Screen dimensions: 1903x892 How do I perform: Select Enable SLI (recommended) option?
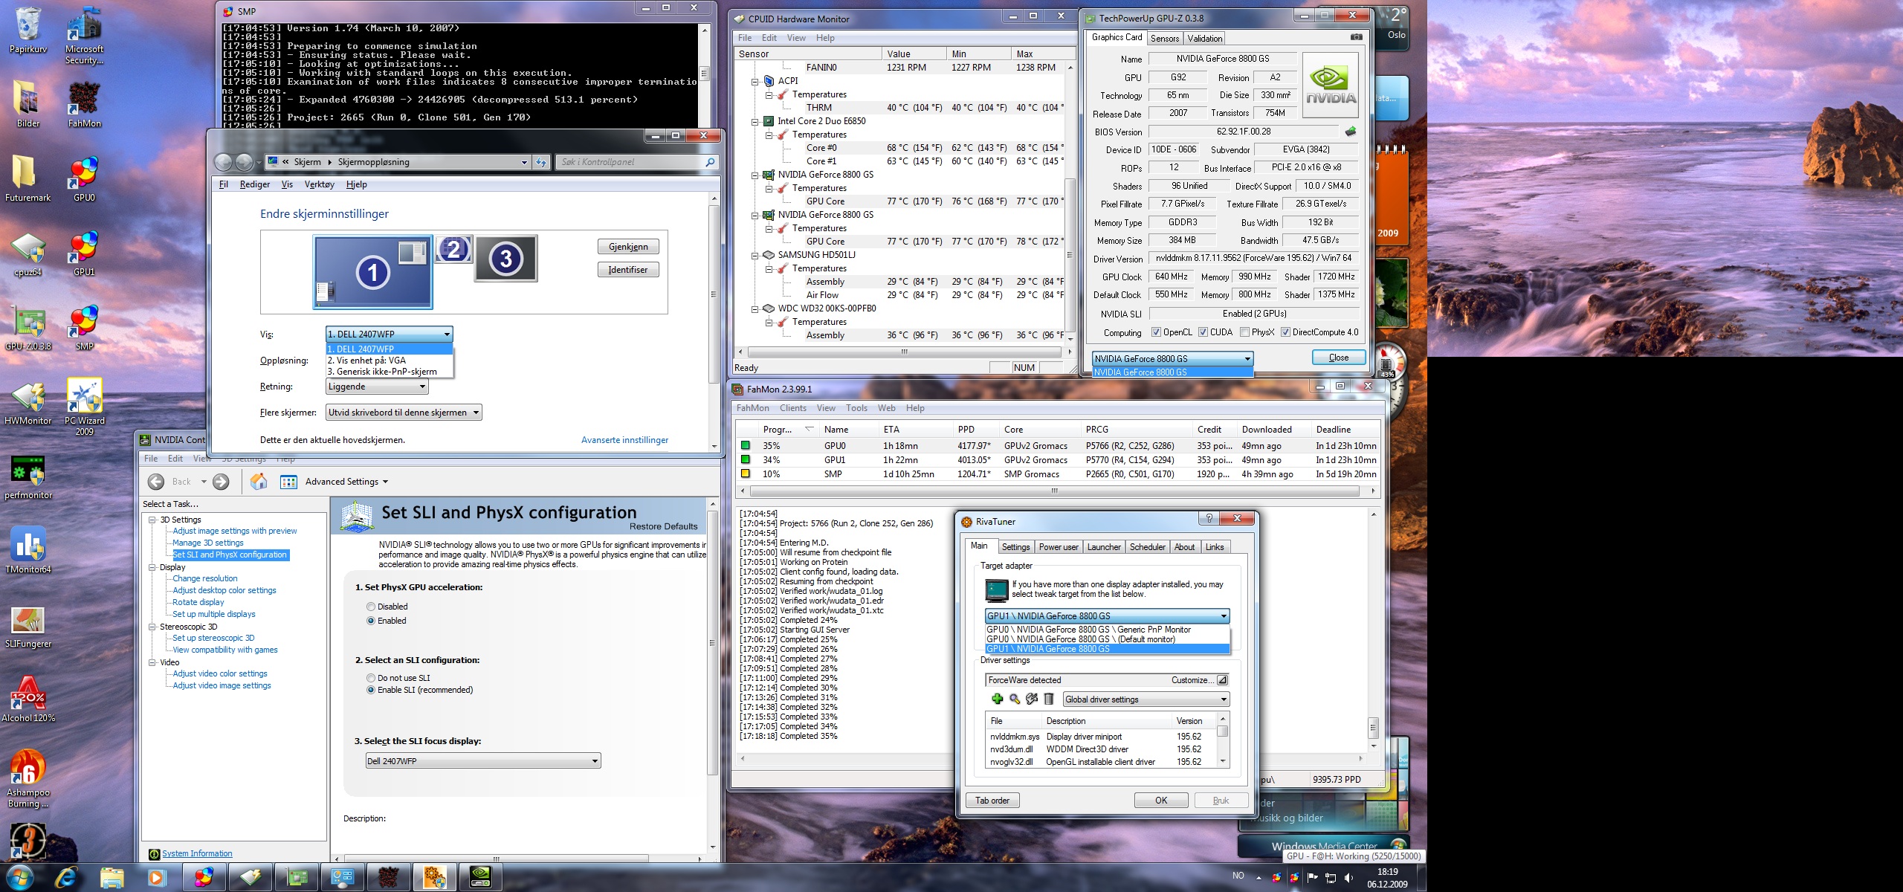tap(371, 690)
